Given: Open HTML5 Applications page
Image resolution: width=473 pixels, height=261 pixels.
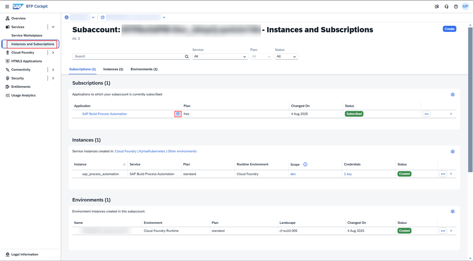Looking at the screenshot, I should 27,61.
